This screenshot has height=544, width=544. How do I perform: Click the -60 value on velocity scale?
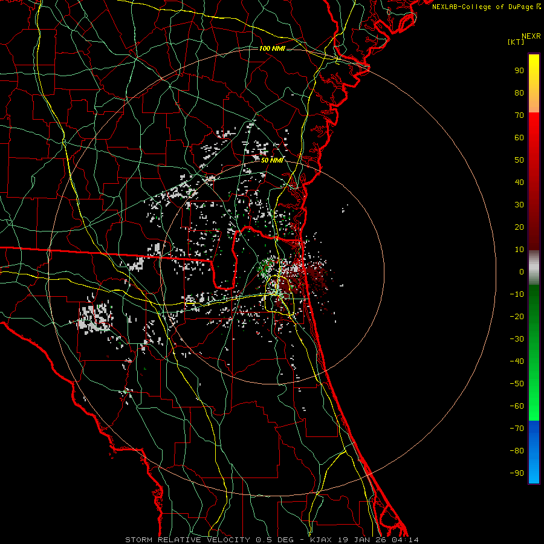click(x=517, y=406)
